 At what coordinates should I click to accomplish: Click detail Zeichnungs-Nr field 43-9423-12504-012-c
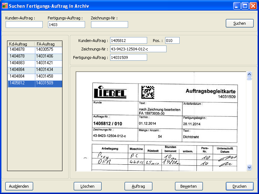pos(138,49)
